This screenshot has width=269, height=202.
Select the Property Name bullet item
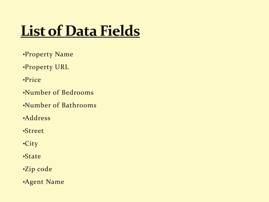[48, 54]
